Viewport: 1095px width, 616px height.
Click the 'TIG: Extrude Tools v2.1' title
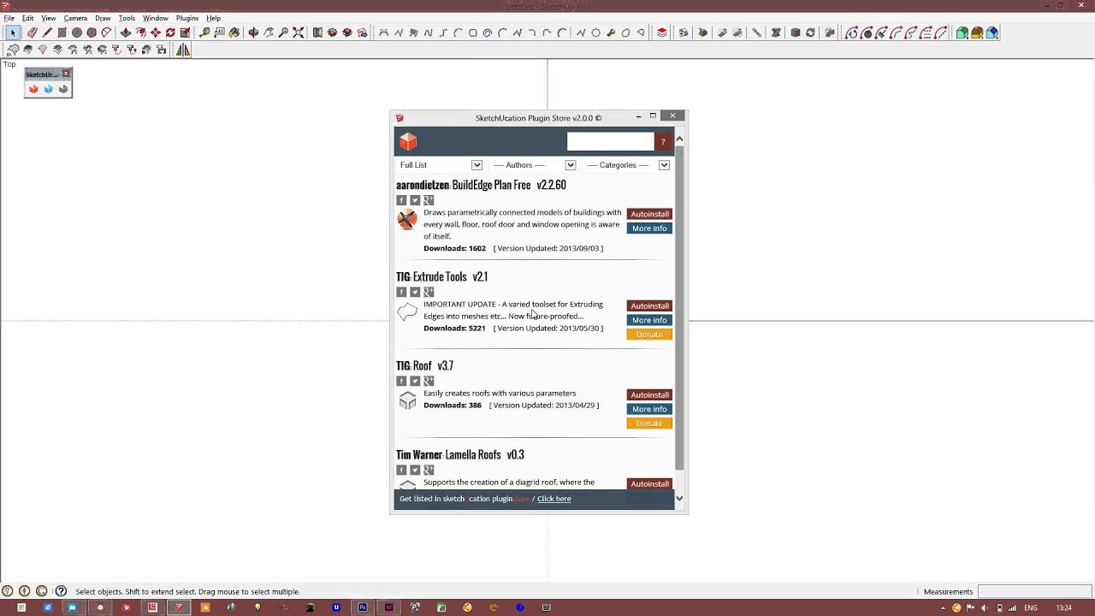tap(441, 277)
